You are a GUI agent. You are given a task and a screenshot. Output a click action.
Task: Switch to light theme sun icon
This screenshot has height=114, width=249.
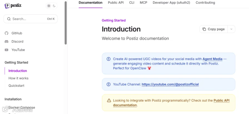point(49,6)
